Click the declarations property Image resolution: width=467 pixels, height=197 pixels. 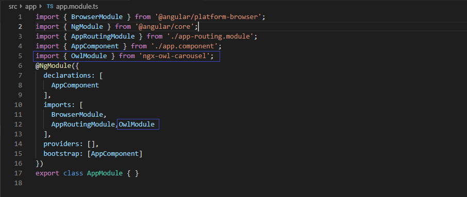[70, 76]
